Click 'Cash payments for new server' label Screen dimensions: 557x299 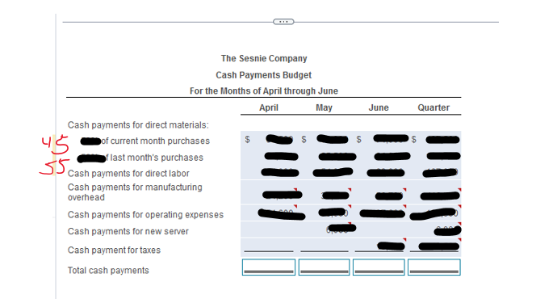(x=128, y=231)
